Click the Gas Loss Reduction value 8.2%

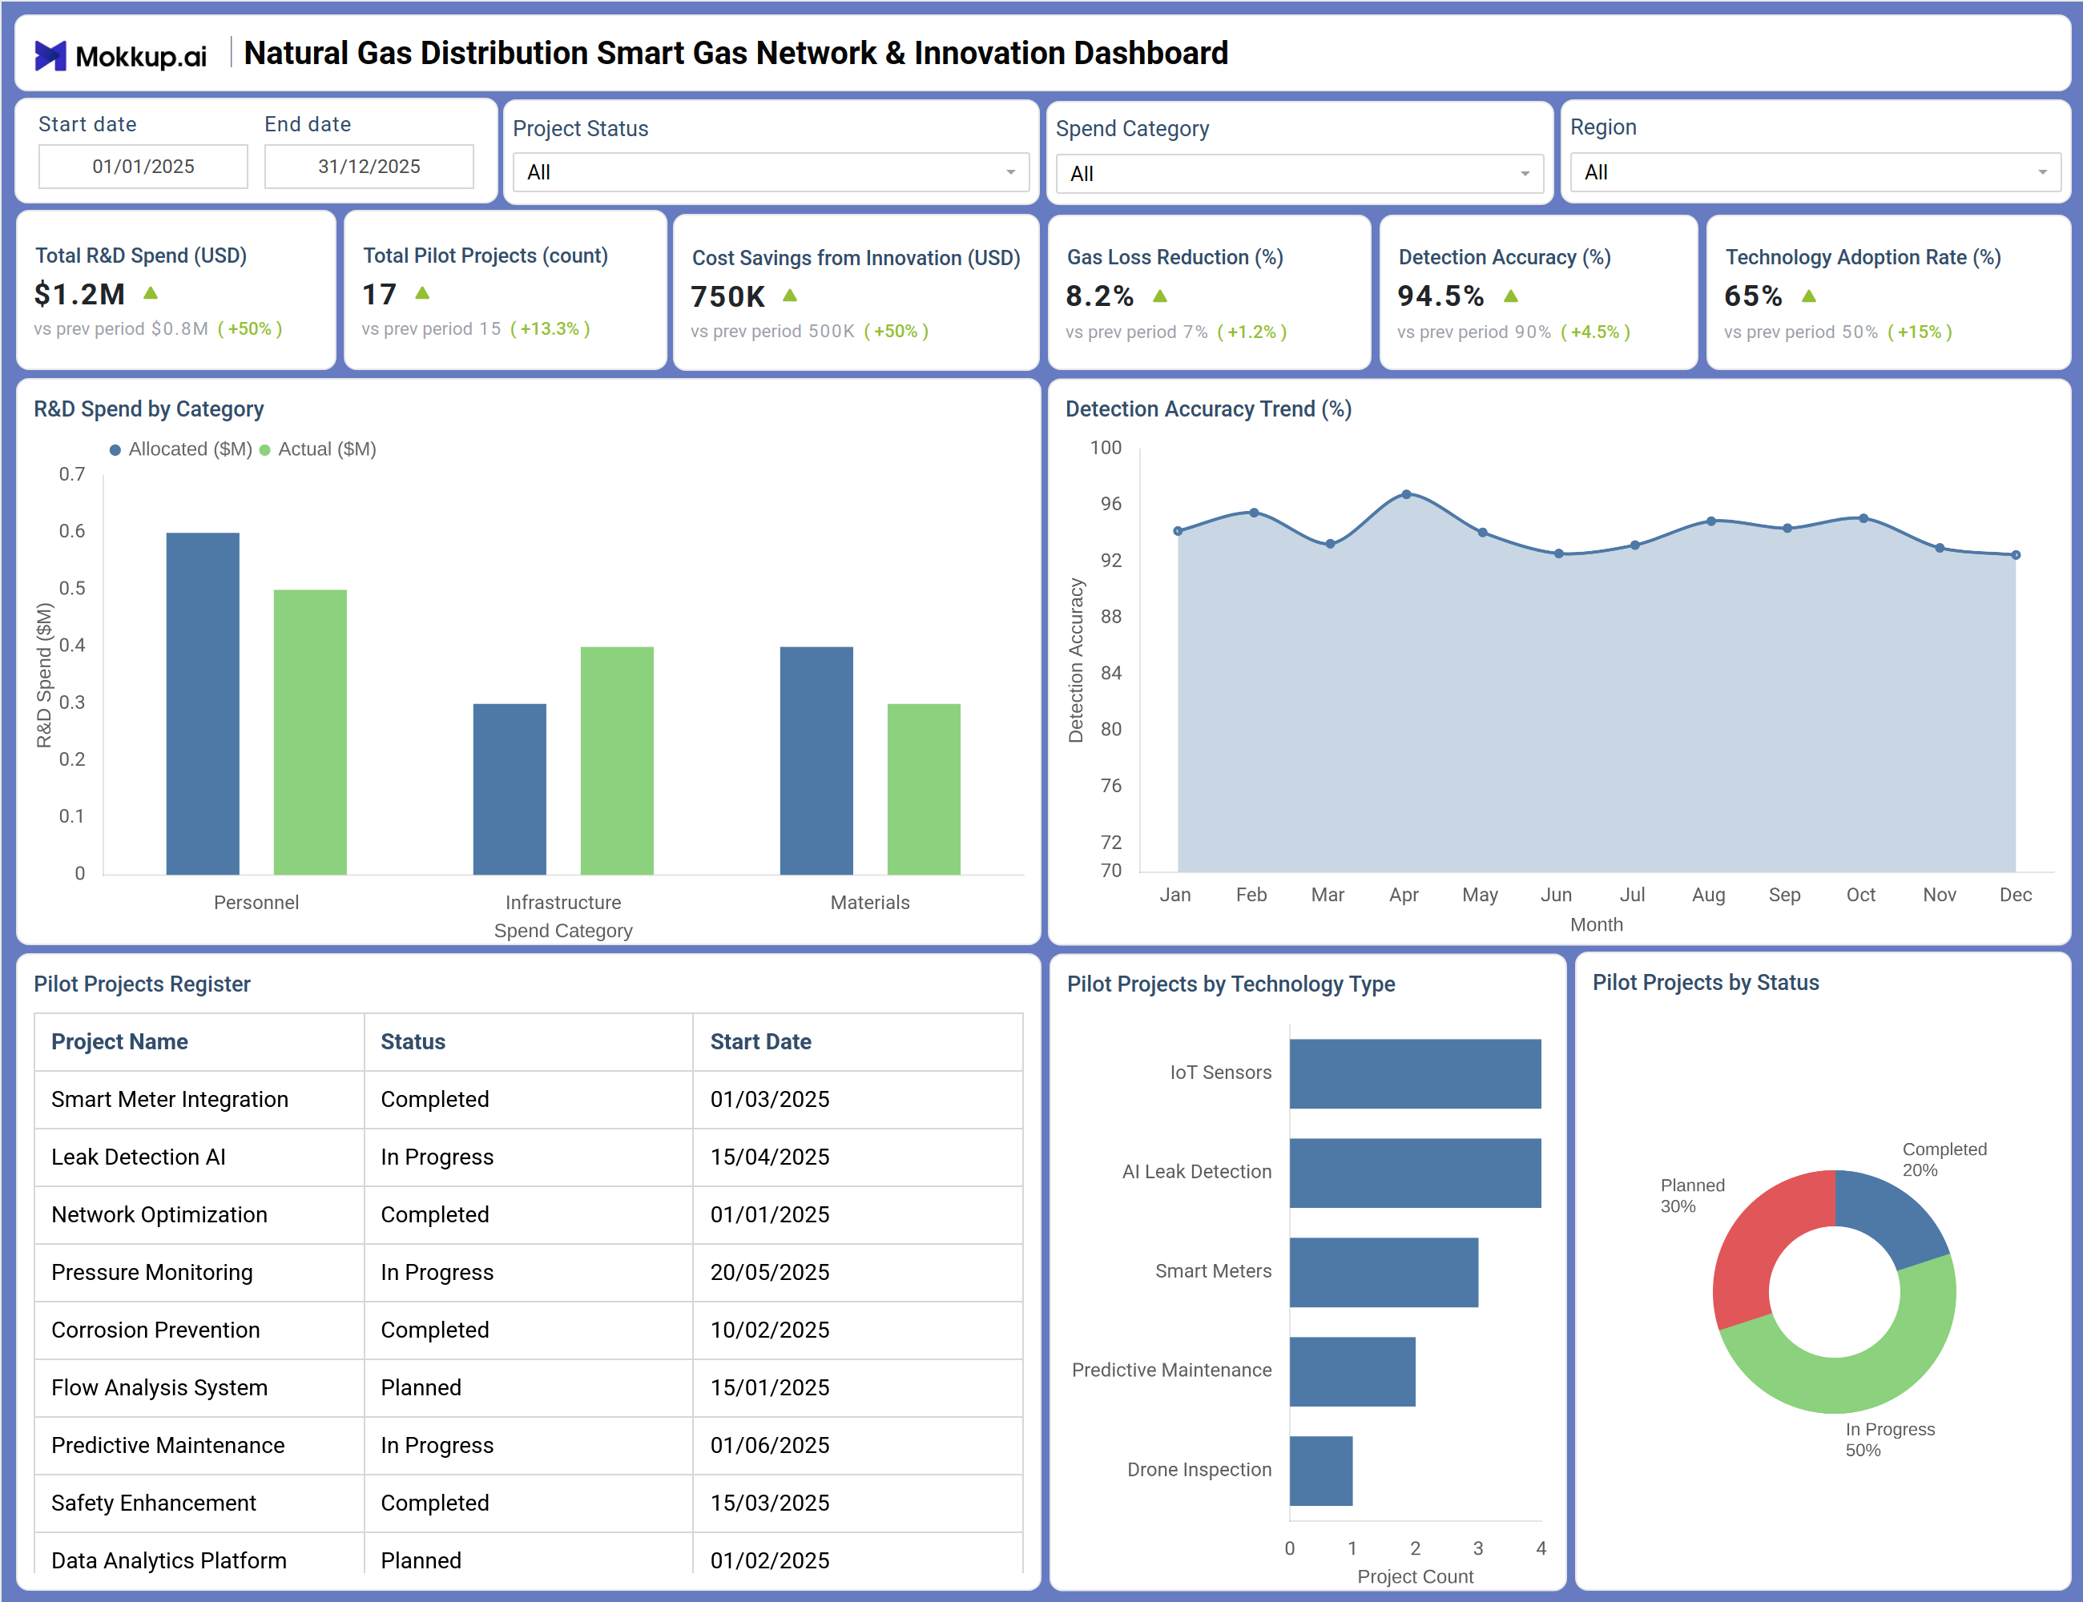(x=1100, y=296)
